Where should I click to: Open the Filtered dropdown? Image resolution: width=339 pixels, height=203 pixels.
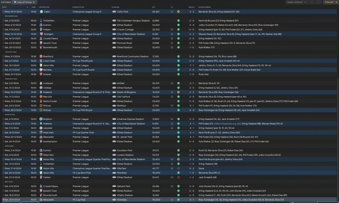(330, 2)
